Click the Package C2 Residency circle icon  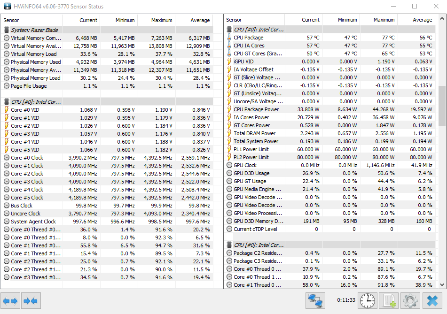click(x=229, y=253)
